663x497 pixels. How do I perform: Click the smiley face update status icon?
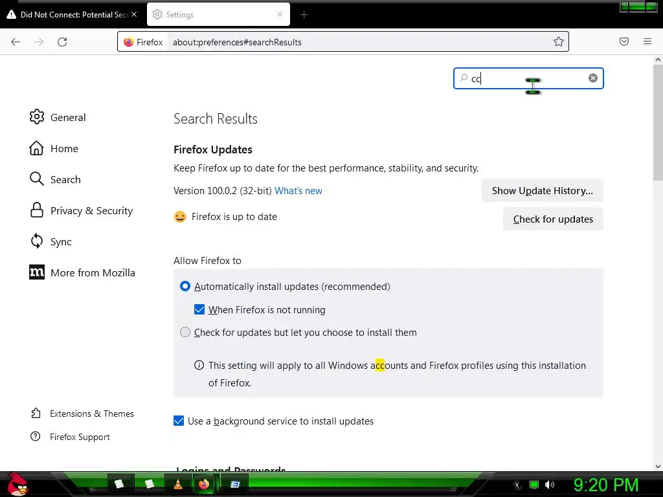(x=180, y=217)
